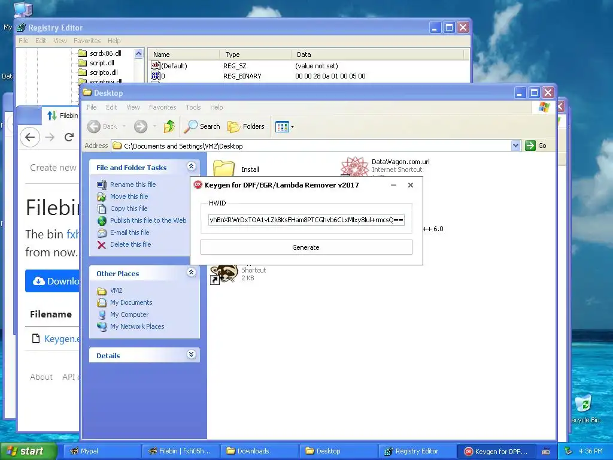The image size is (613, 460).
Task: Open the Views dropdown in Explorer toolbar
Action: pos(284,126)
